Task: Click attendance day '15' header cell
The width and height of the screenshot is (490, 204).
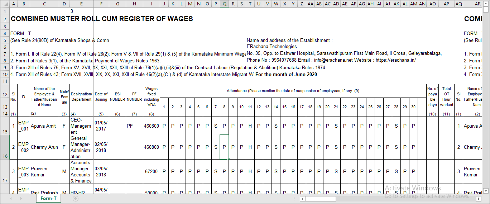Action: 284,107
